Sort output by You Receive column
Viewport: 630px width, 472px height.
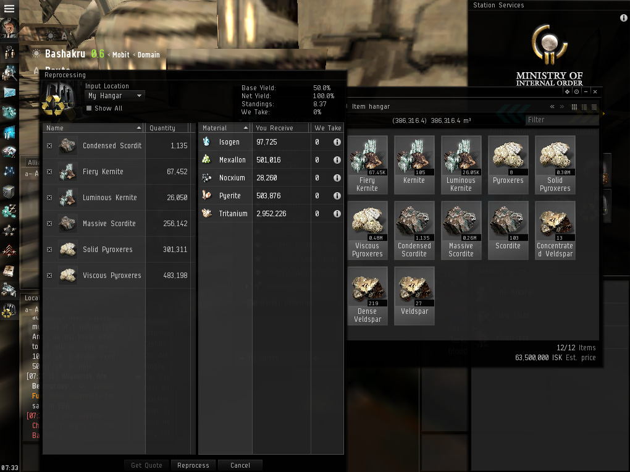click(280, 128)
